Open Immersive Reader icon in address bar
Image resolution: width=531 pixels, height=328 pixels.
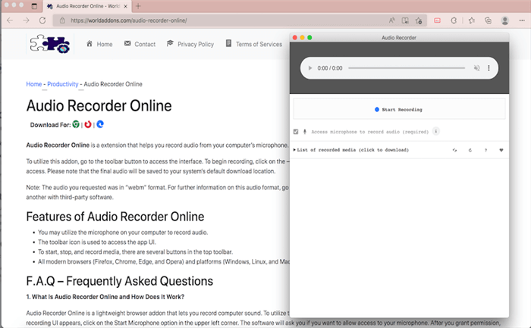pos(405,20)
